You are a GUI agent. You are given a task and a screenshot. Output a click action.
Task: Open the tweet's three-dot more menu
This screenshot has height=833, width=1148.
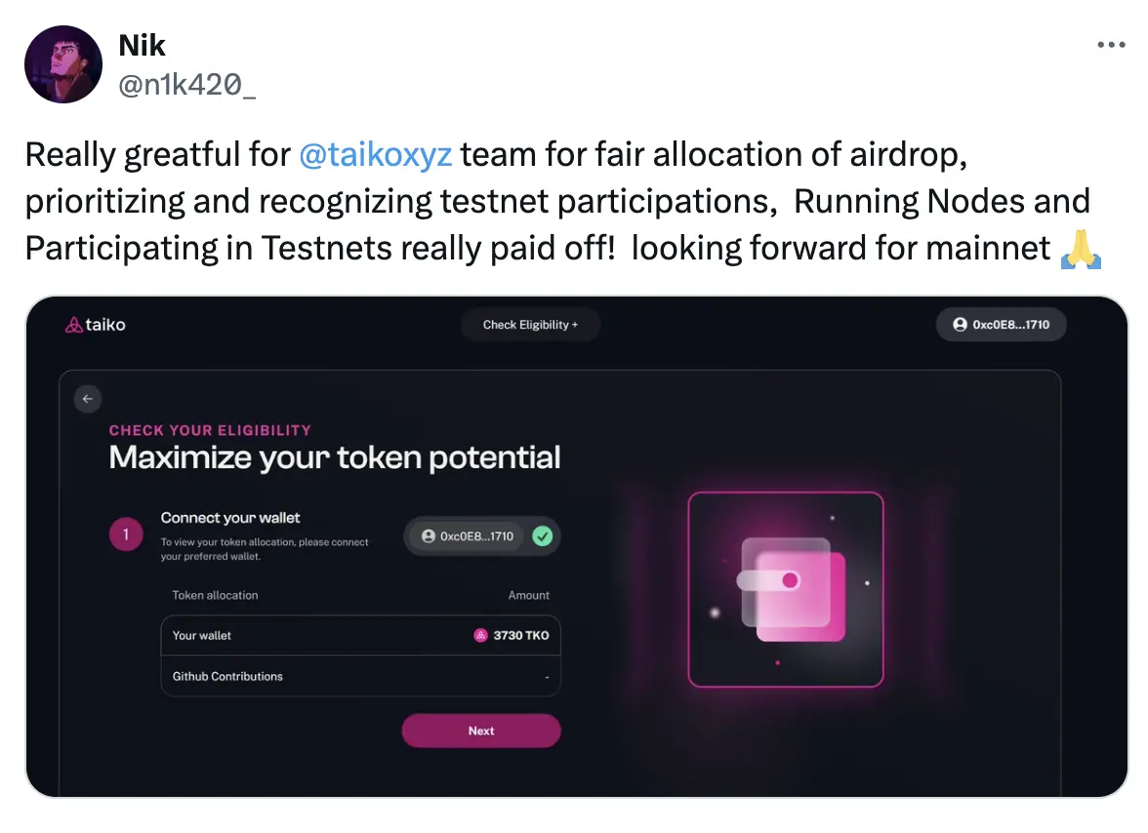point(1111,45)
